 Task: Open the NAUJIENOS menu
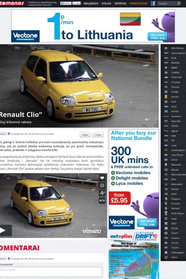pos(91,3)
